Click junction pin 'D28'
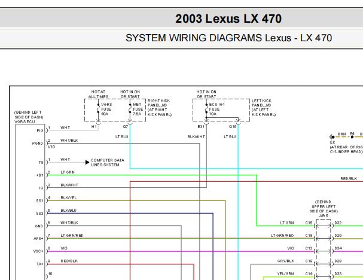Screen dimensions: 363x280 (338, 261)
